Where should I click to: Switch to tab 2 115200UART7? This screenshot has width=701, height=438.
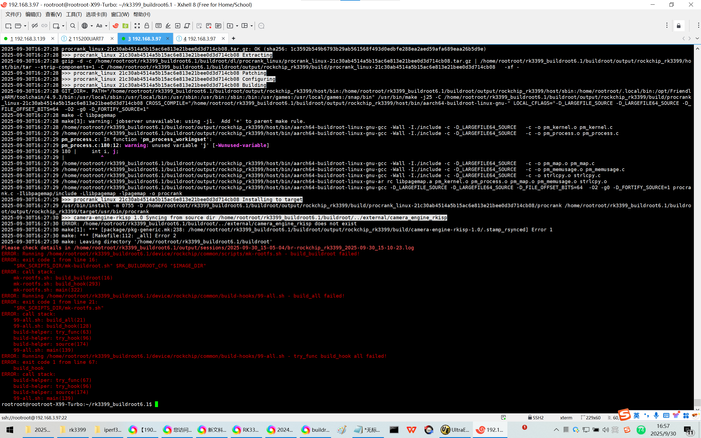point(86,39)
